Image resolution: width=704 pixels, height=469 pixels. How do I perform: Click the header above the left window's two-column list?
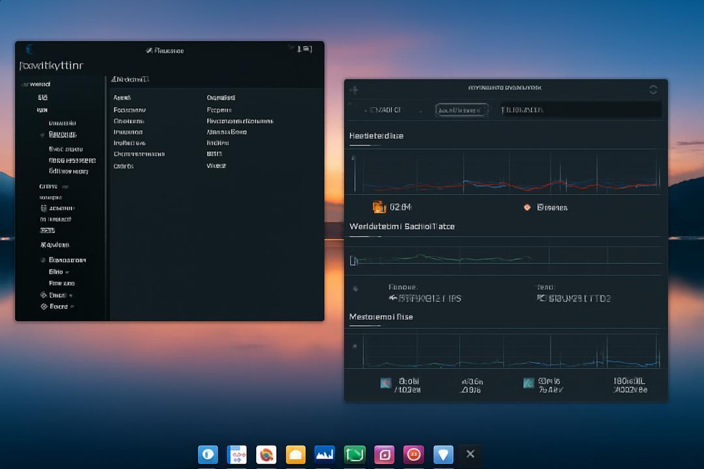click(130, 79)
